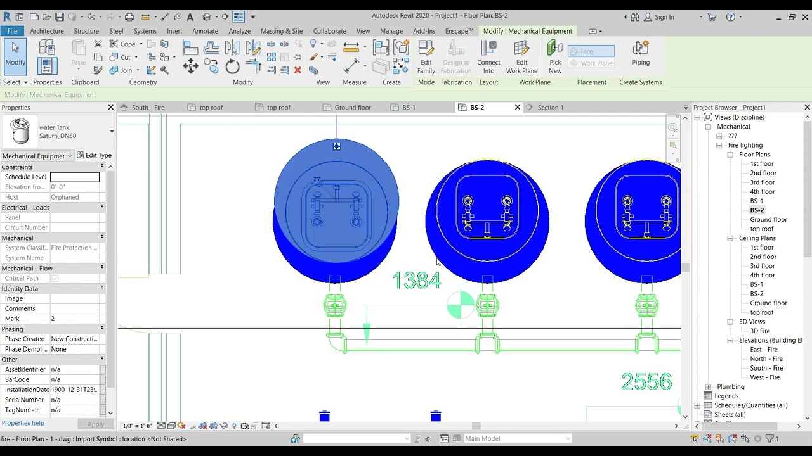This screenshot has height=456, width=812.
Task: Open the Help question mark icon
Action: click(731, 17)
